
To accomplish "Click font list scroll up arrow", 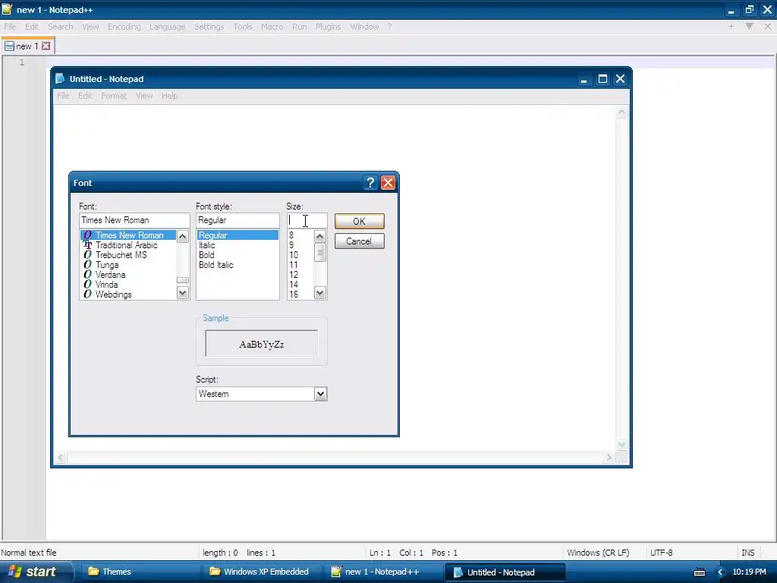I will click(x=182, y=237).
